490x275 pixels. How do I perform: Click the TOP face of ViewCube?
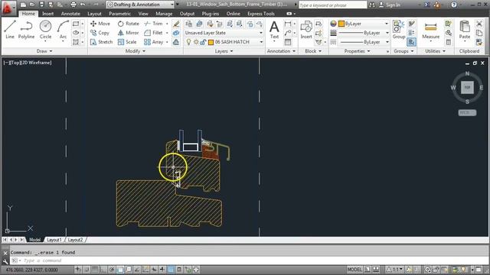(x=467, y=87)
